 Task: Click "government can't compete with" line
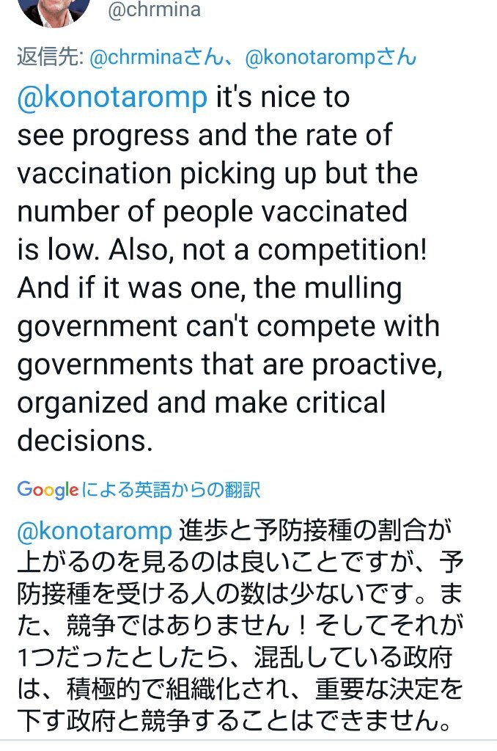(227, 326)
